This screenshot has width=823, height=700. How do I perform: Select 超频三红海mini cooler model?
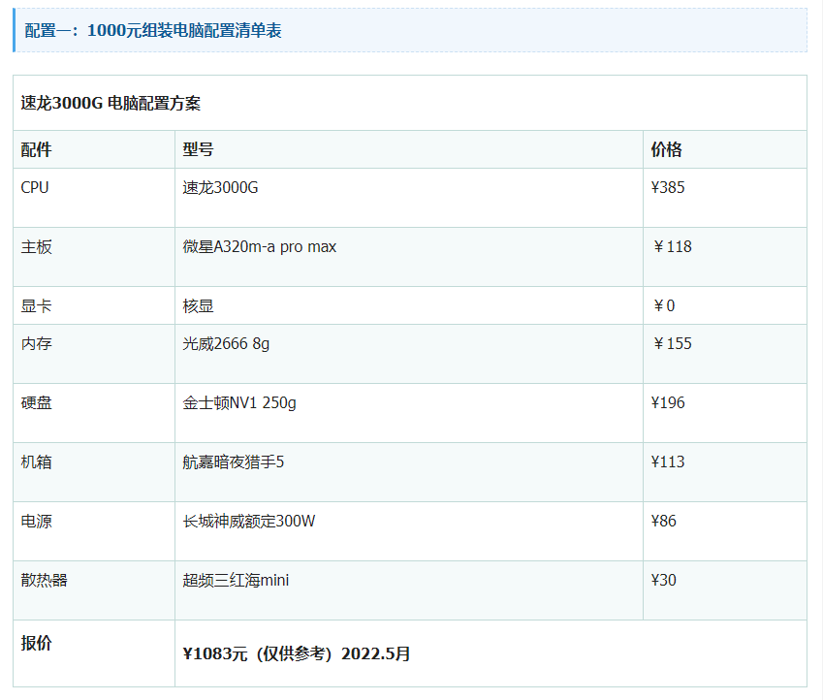(x=236, y=580)
